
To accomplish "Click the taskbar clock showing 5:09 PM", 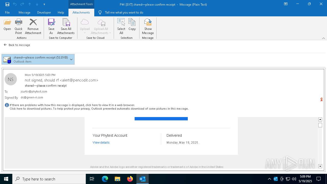I will click(305, 179).
